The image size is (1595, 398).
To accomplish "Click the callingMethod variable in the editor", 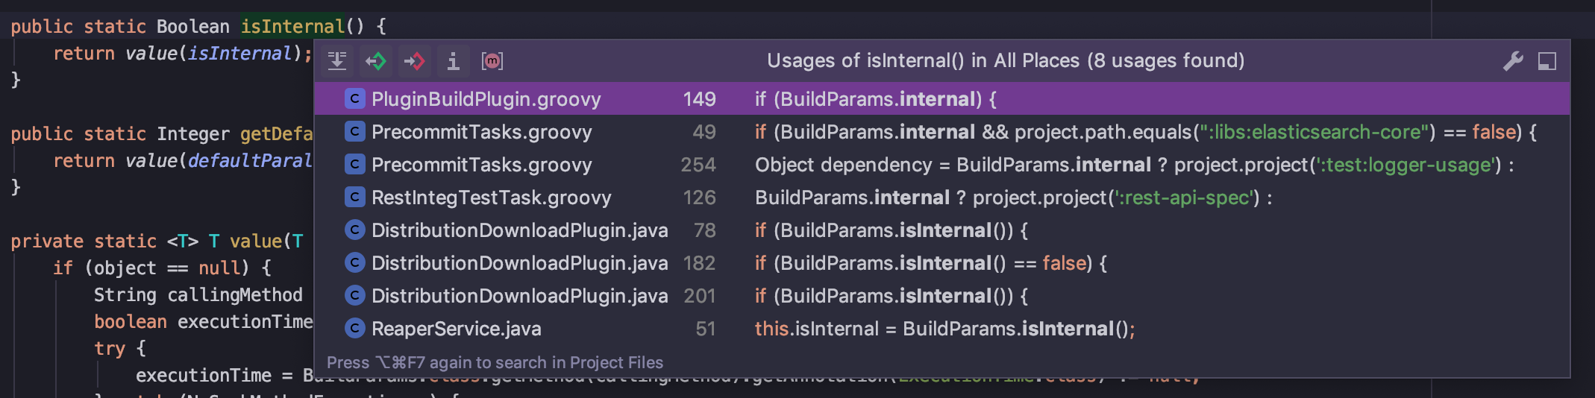I will 234,295.
